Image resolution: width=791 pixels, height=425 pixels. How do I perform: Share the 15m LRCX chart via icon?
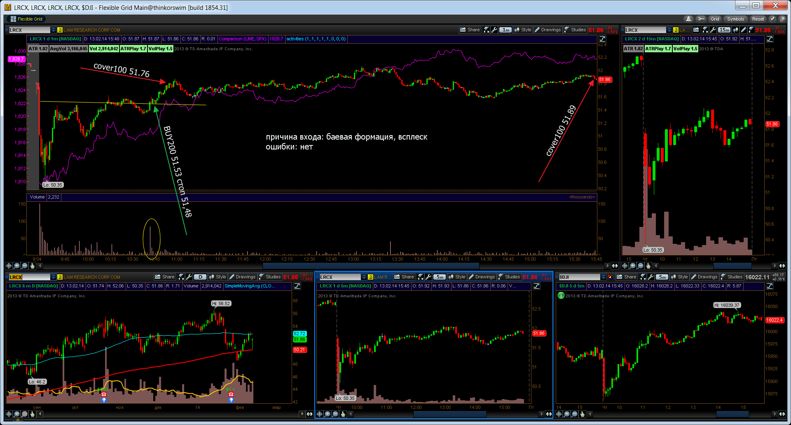coord(696,30)
